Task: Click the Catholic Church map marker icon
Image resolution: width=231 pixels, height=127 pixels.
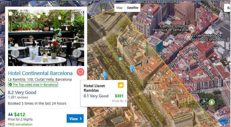Action: [x=191, y=28]
